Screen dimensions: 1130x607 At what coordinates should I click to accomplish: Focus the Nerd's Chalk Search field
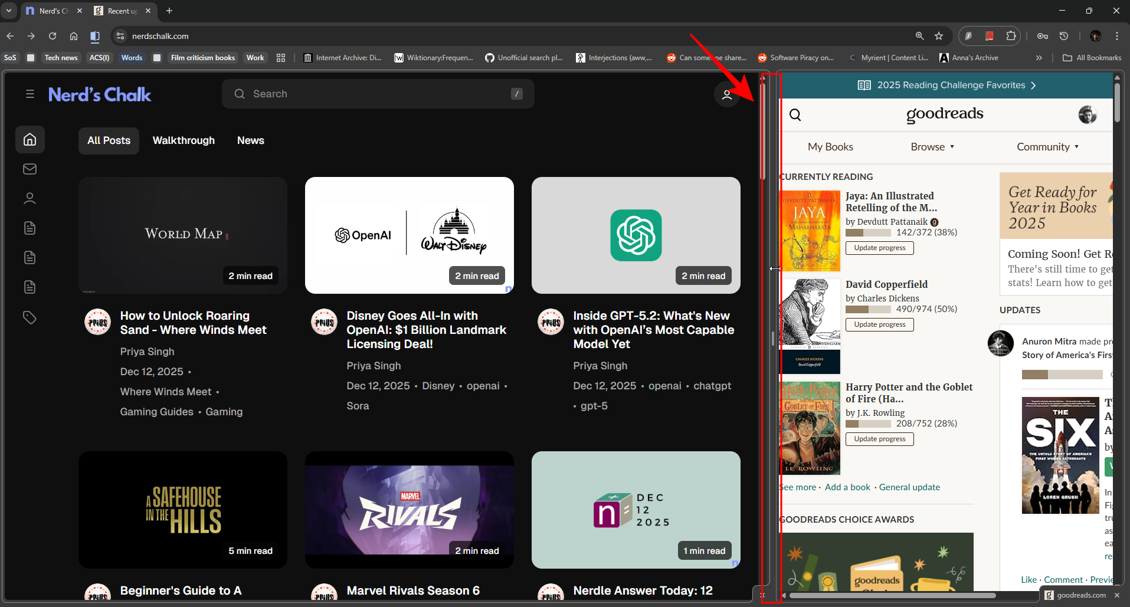click(x=378, y=94)
